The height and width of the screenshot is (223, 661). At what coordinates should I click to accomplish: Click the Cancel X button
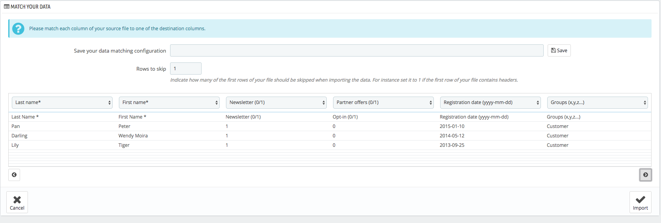point(17,202)
